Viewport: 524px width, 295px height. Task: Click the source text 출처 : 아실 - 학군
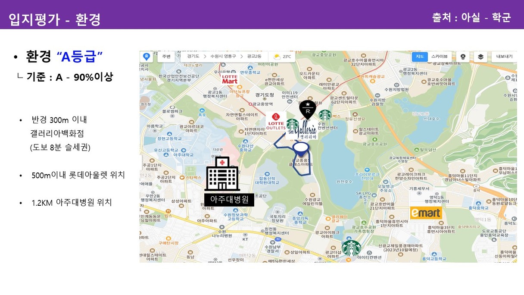[x=471, y=18]
